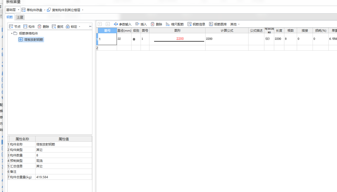Expand the left toolbar overflow chevron
Image resolution: width=337 pixels, height=192 pixels.
pos(90,27)
